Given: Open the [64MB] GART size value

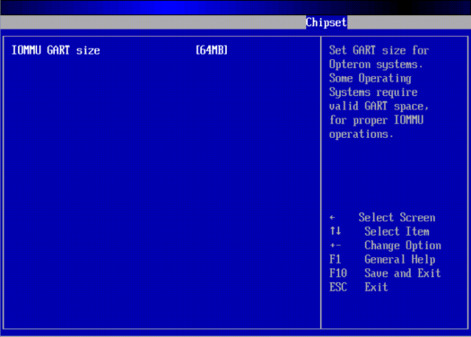Looking at the screenshot, I should 212,50.
